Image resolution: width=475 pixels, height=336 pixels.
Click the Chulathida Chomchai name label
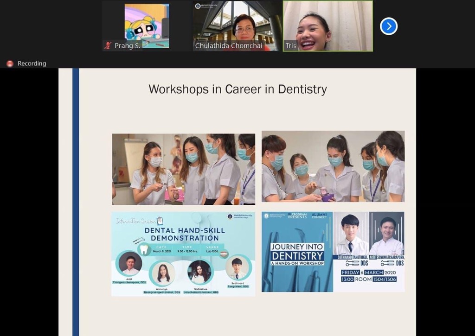click(228, 45)
